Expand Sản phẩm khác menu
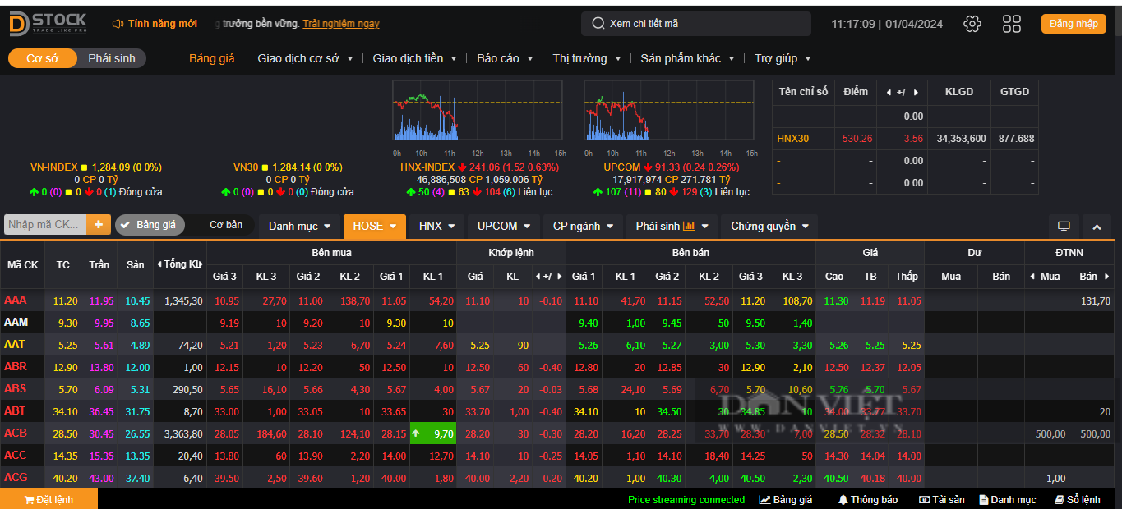The width and height of the screenshot is (1122, 509). 687,58
